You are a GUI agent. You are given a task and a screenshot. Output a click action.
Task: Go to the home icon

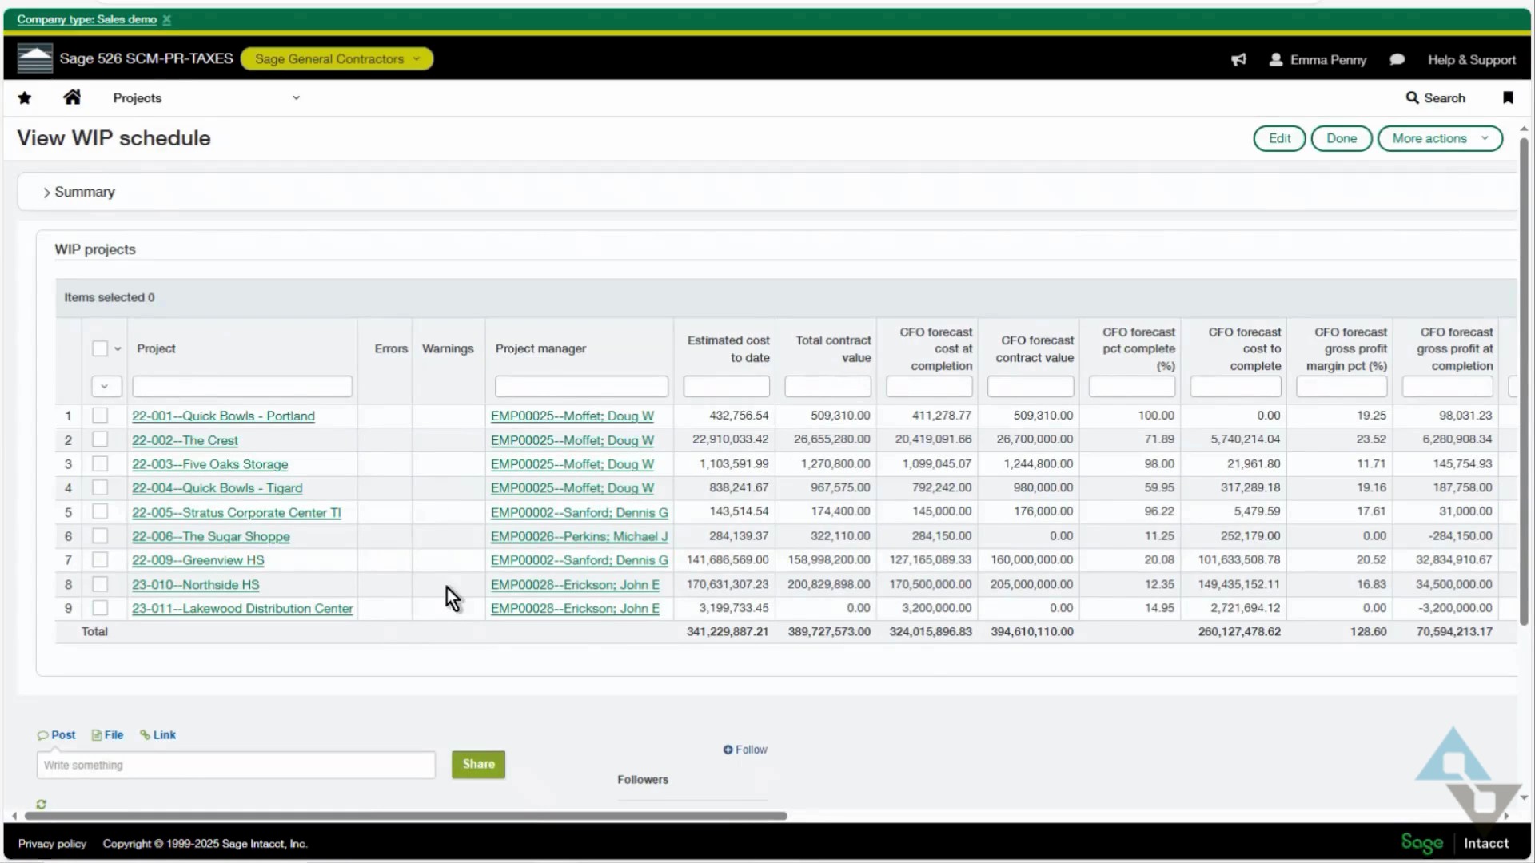(x=72, y=97)
